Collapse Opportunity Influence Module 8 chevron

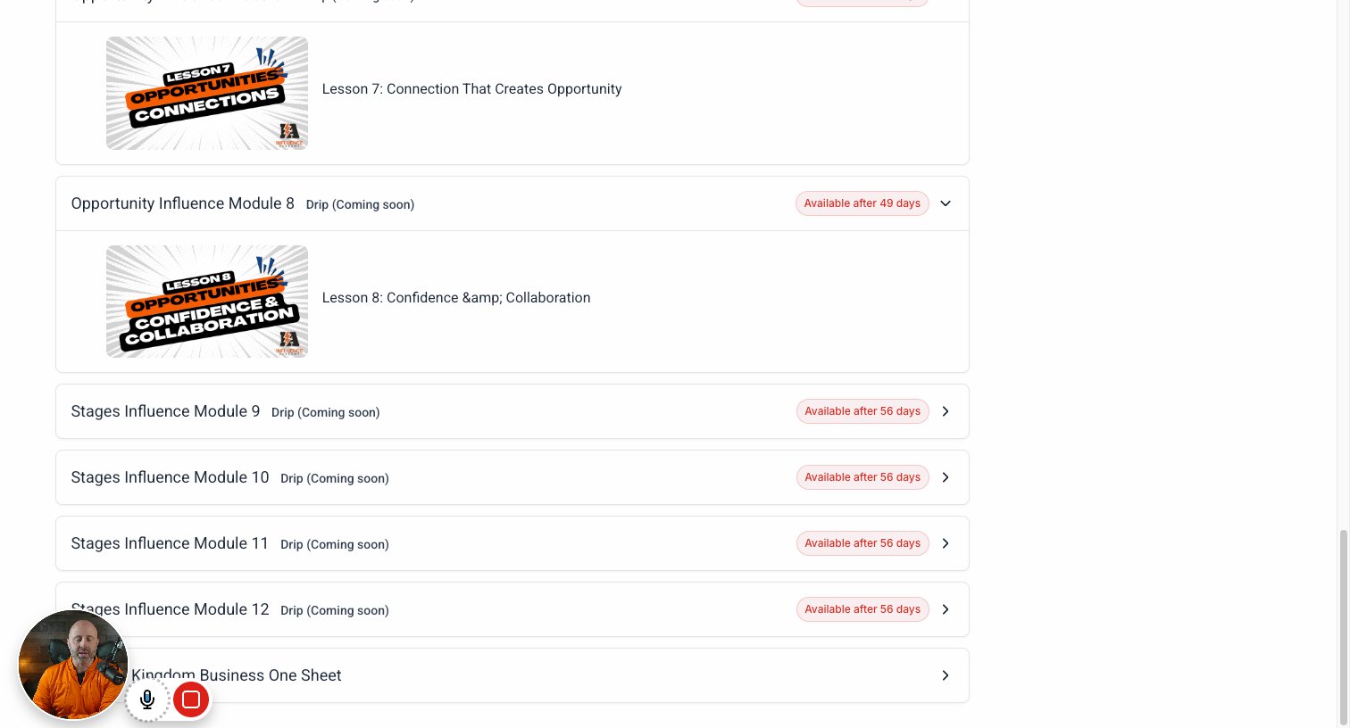tap(946, 203)
